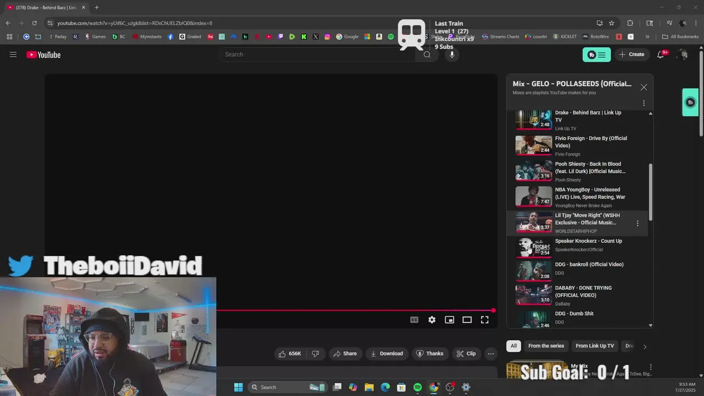Select Speaker Knockerz - Count Up thumbnail

pyautogui.click(x=533, y=248)
